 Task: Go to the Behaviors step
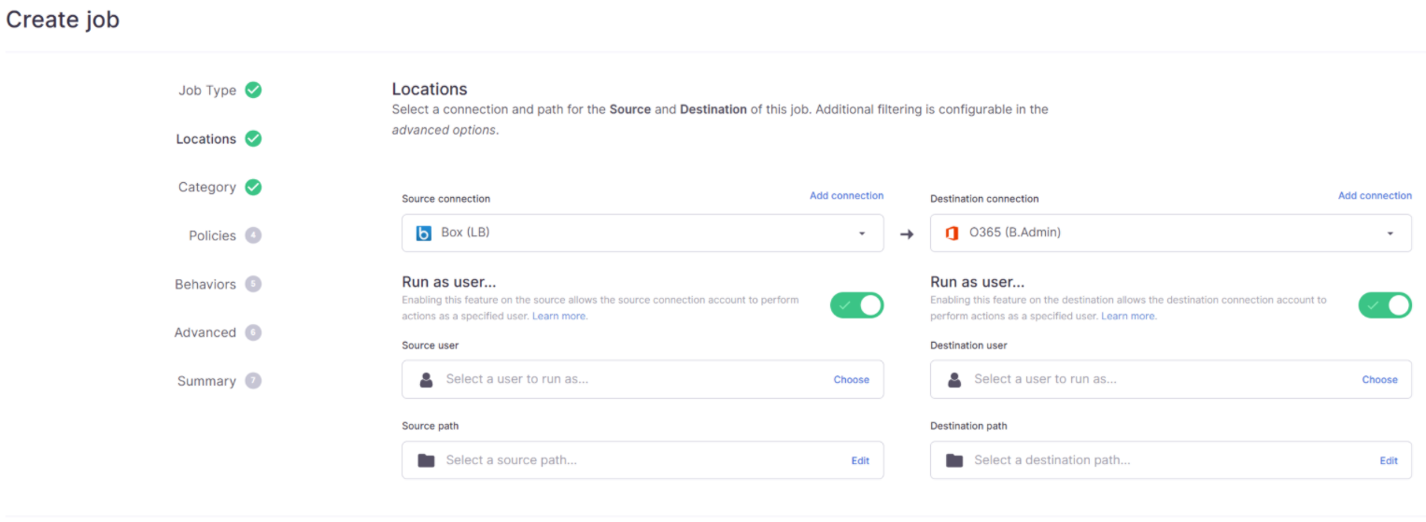click(205, 285)
